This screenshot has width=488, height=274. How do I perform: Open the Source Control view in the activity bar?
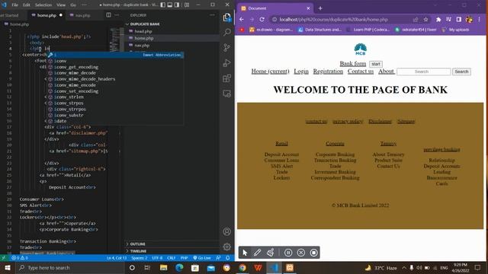tap(227, 47)
